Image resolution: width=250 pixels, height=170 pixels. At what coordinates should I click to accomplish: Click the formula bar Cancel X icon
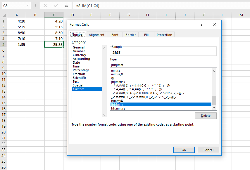(45, 6)
